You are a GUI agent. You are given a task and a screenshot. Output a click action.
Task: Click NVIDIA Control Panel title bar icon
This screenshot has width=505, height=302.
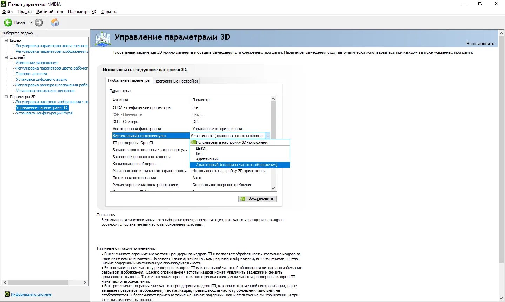click(x=4, y=4)
